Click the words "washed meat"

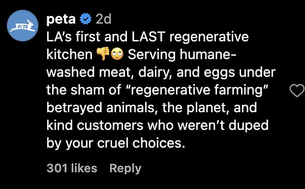coord(90,72)
